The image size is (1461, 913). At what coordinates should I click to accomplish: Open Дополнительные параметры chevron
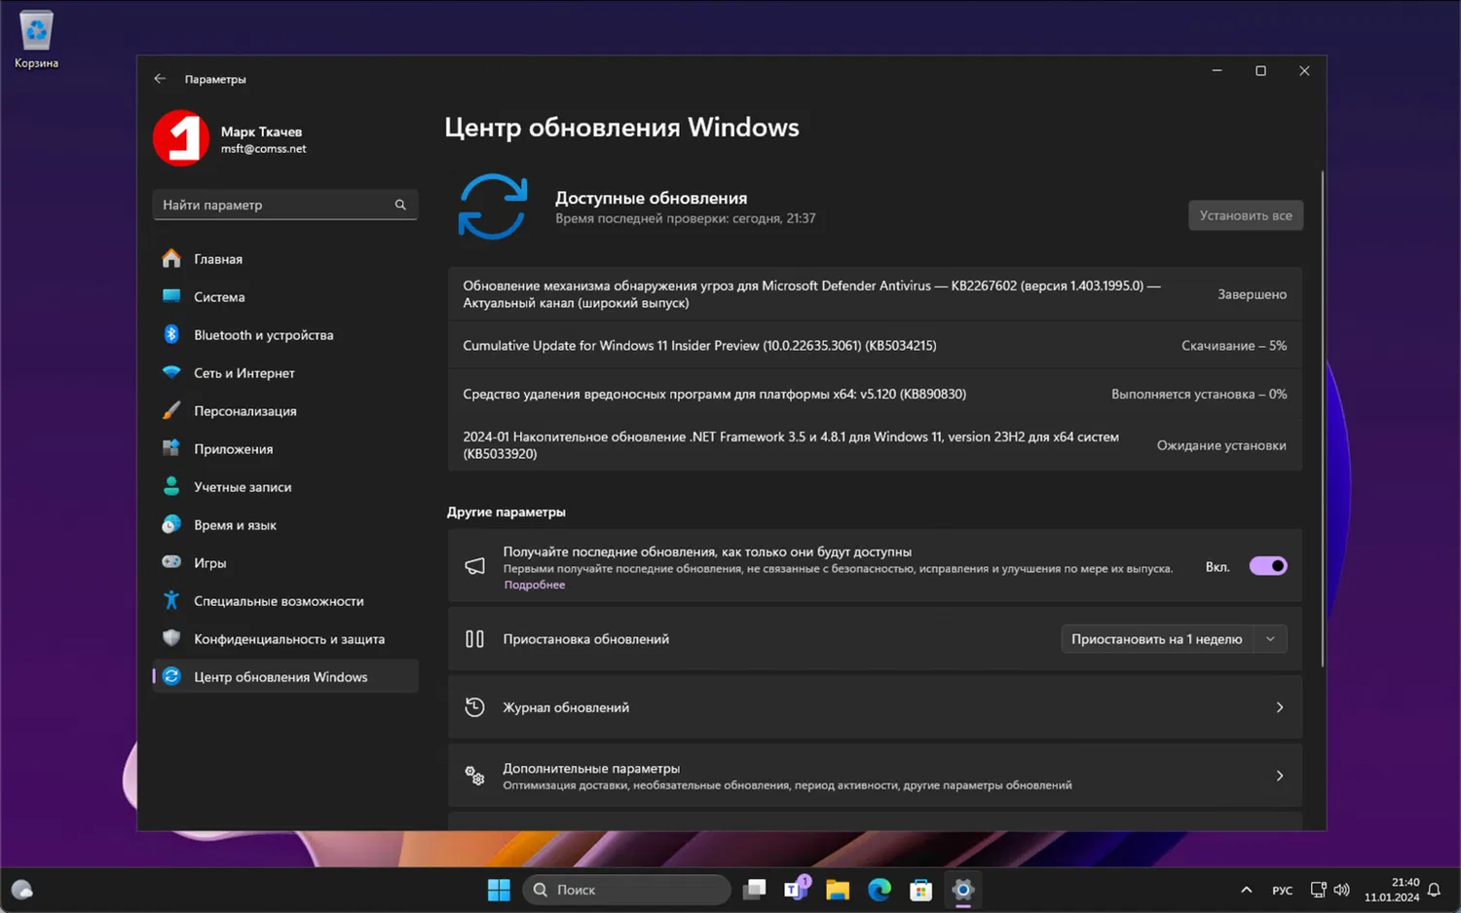click(x=1279, y=776)
